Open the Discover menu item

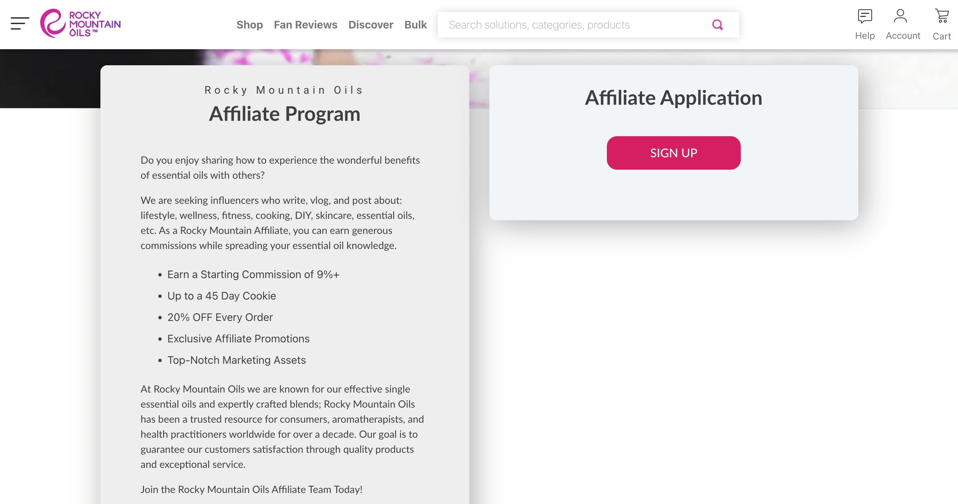coord(371,25)
